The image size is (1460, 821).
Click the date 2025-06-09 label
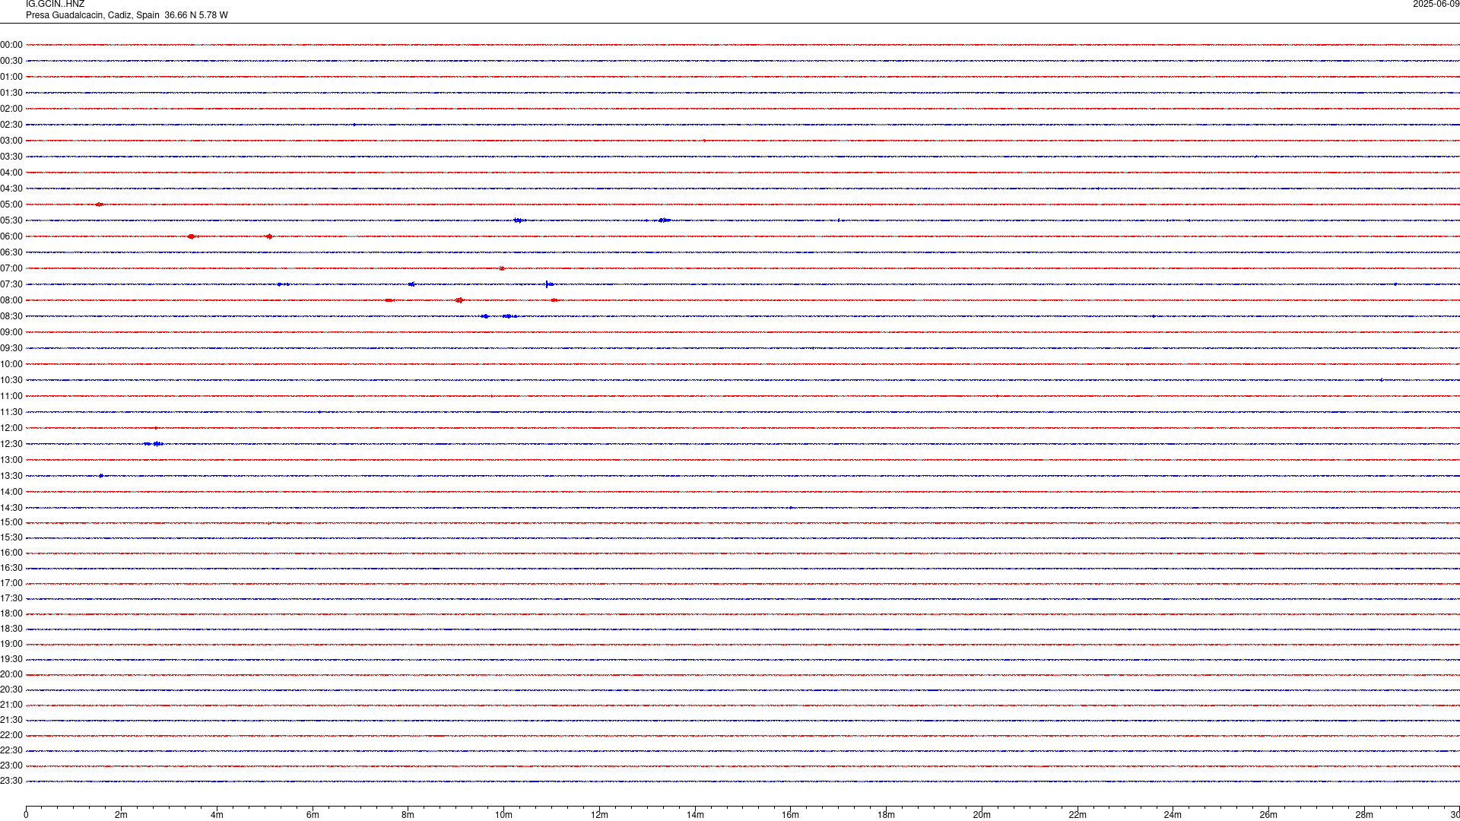tap(1436, 5)
